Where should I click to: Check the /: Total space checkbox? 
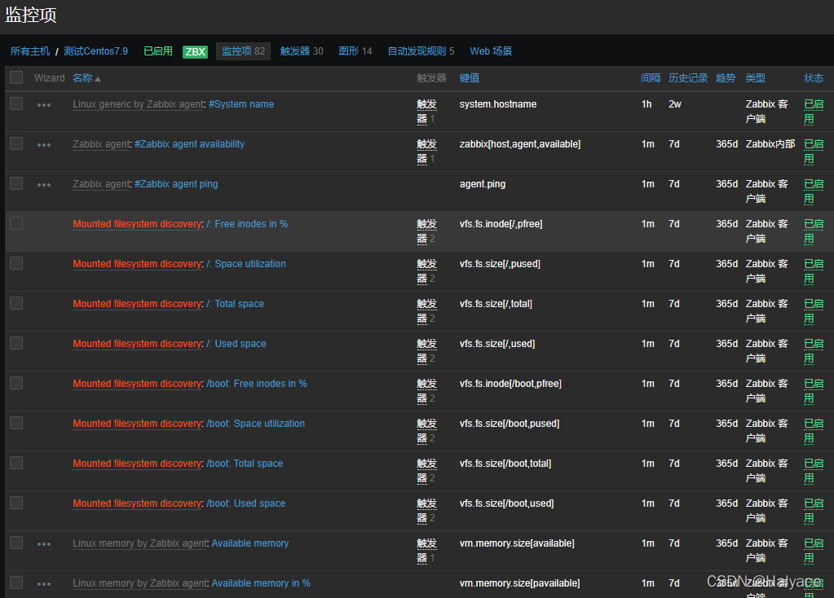(x=16, y=303)
